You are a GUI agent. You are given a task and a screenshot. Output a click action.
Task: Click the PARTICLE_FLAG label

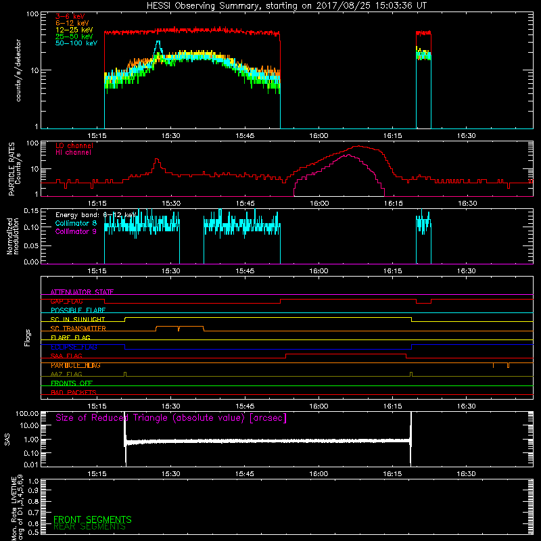click(76, 365)
